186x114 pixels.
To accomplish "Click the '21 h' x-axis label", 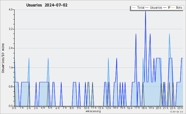I will point(166,108).
